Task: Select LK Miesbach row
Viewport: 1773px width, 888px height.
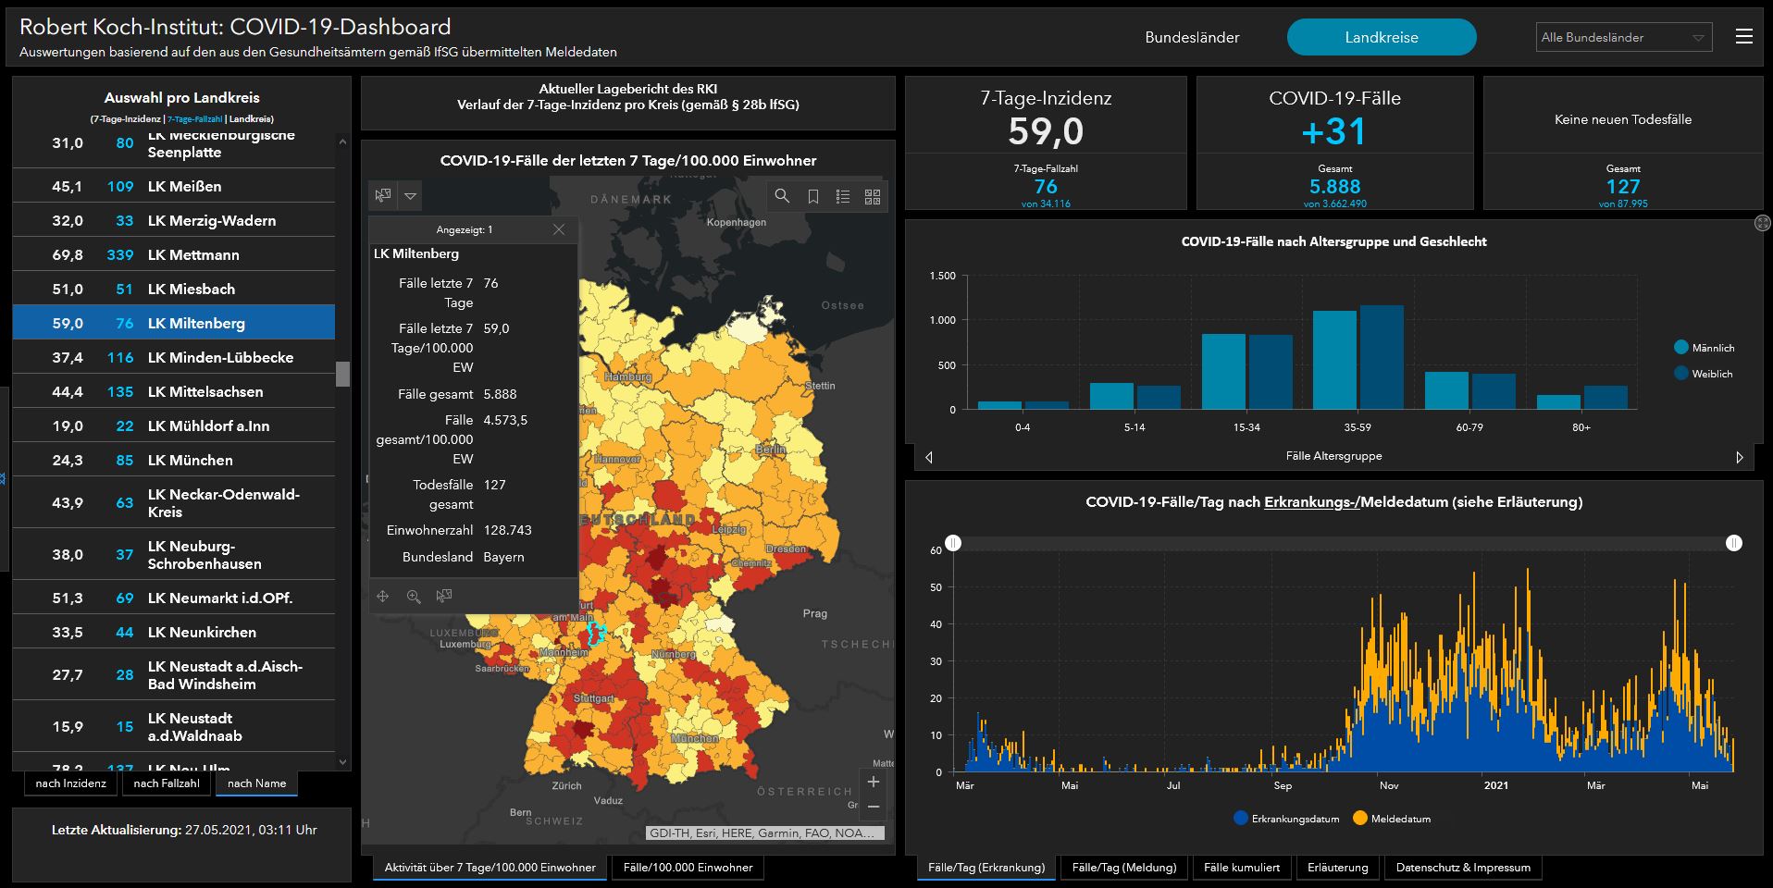Action: pyautogui.click(x=174, y=289)
